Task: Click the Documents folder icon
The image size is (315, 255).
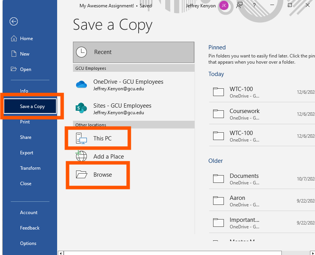Action: pos(218,179)
